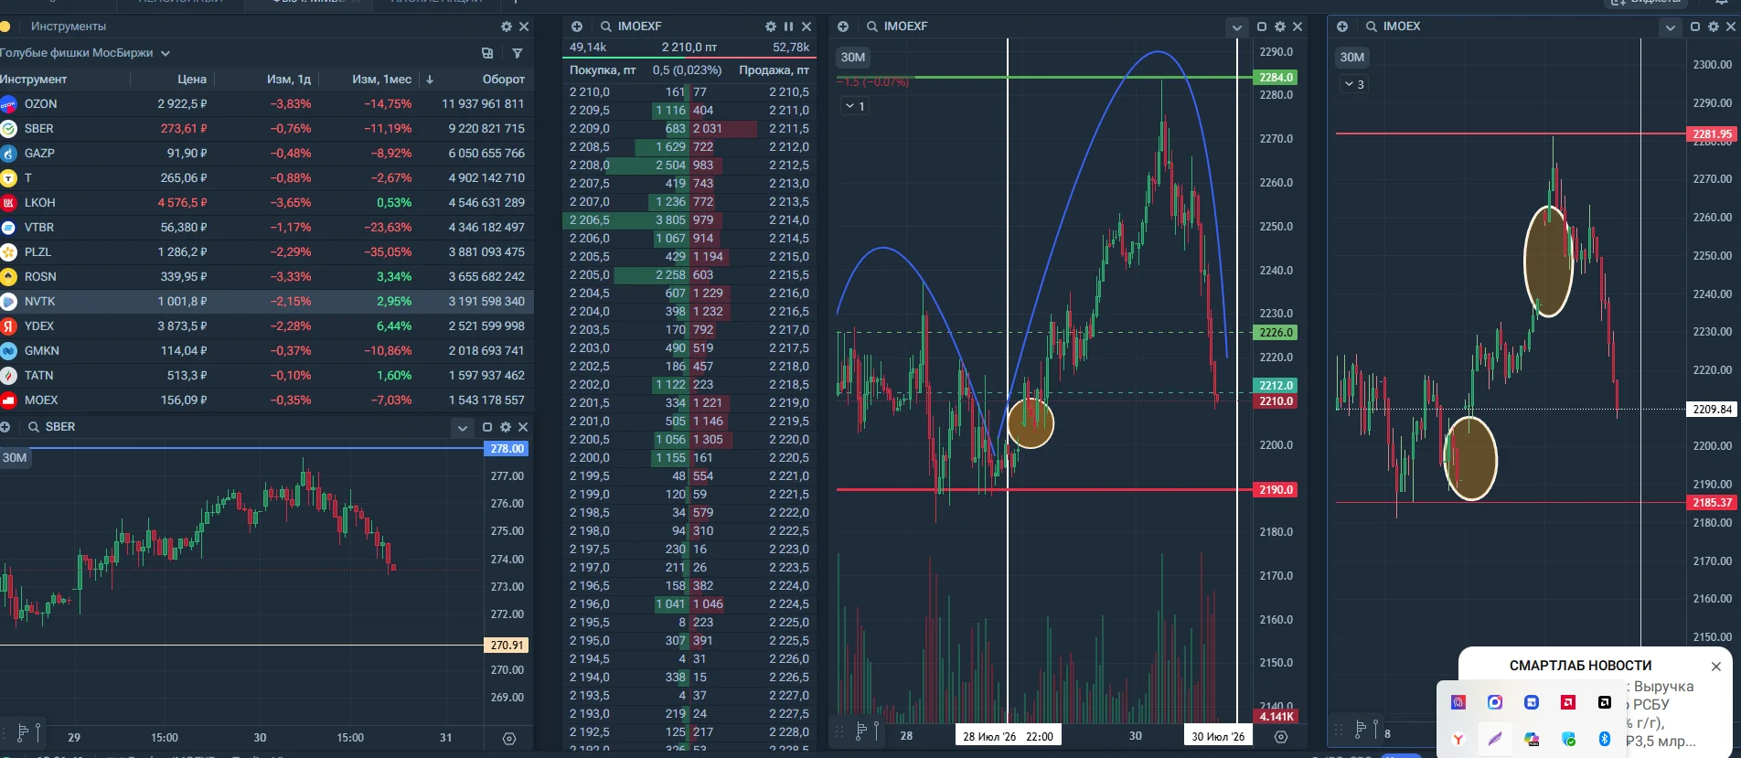Click the 2284.0 green price level label
The image size is (1741, 758).
pos(1276,78)
